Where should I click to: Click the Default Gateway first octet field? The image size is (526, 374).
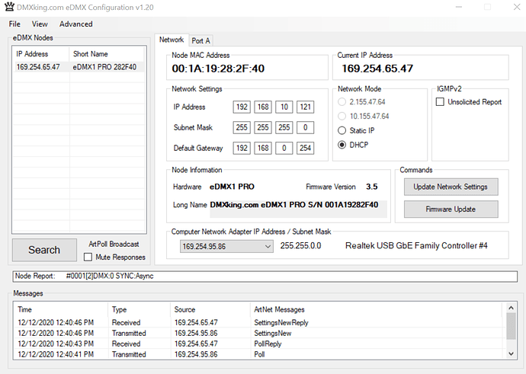(x=242, y=148)
